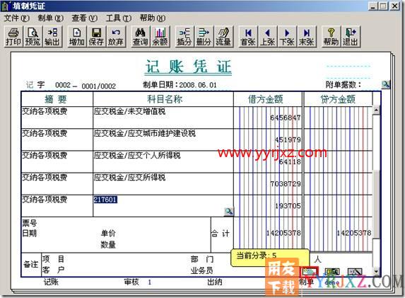Click the scrollbar down arrow of entry list
This screenshot has height=298, width=405.
[376, 272]
